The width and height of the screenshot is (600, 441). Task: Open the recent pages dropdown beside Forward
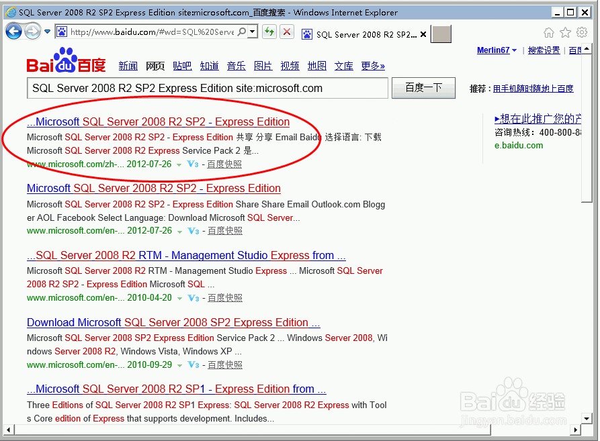click(x=47, y=32)
